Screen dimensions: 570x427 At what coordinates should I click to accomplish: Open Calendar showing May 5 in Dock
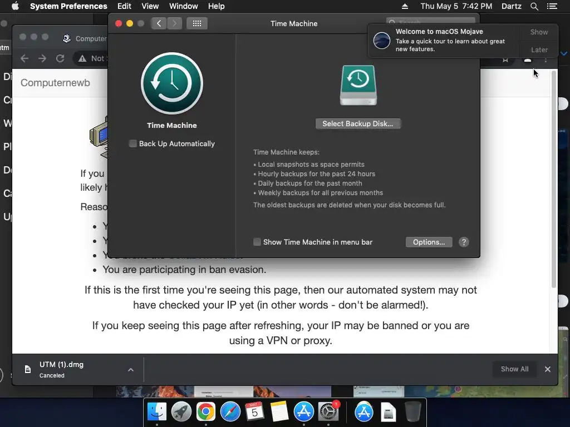point(254,412)
